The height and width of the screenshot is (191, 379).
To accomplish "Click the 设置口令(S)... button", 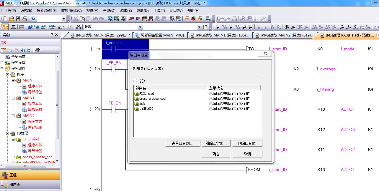I will [182, 144].
